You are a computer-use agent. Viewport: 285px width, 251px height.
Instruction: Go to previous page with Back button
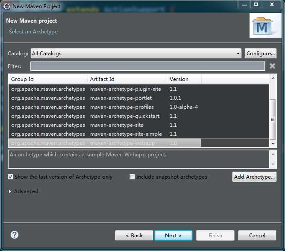[x=134, y=235]
